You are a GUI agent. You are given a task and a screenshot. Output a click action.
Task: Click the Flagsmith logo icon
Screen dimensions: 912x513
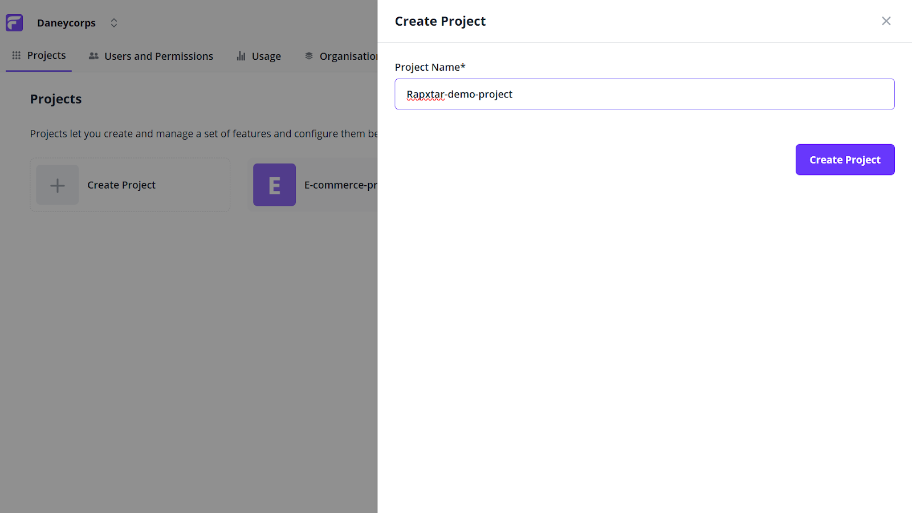pos(14,22)
